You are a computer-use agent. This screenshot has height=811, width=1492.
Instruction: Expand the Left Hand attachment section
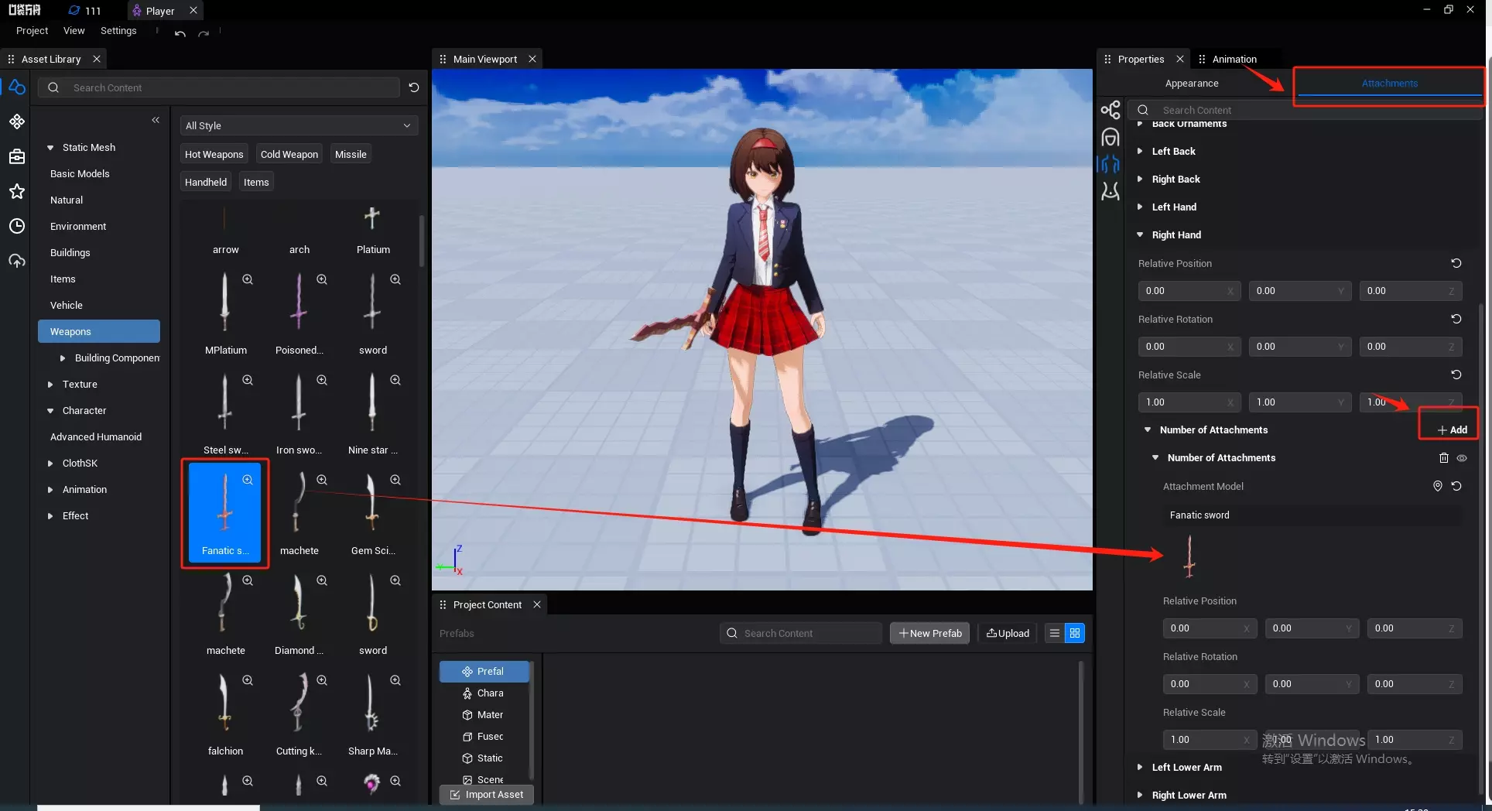click(1140, 207)
